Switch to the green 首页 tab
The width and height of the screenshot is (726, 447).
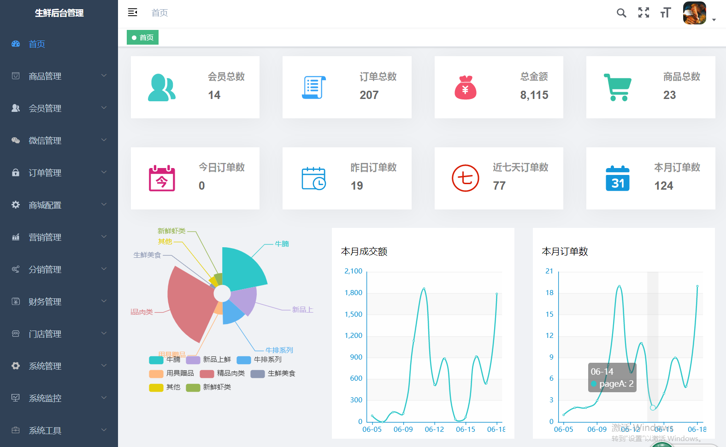pos(143,37)
